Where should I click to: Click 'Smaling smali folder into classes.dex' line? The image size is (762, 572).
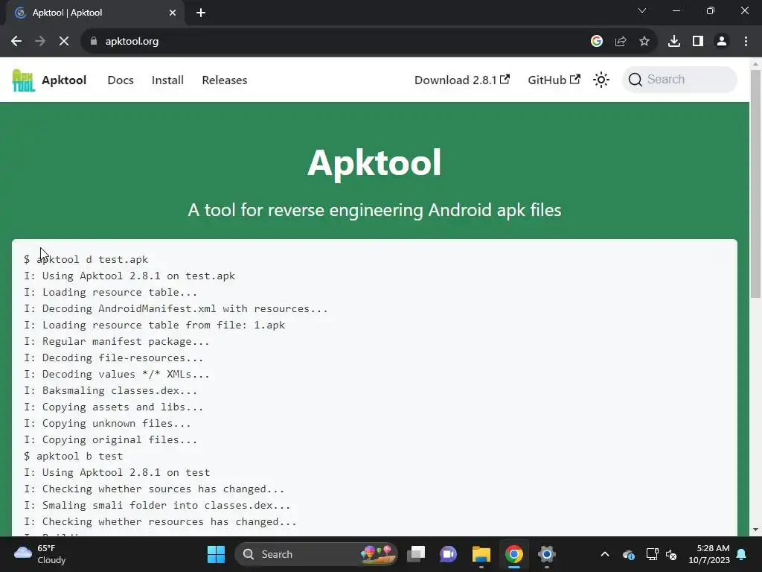158,505
